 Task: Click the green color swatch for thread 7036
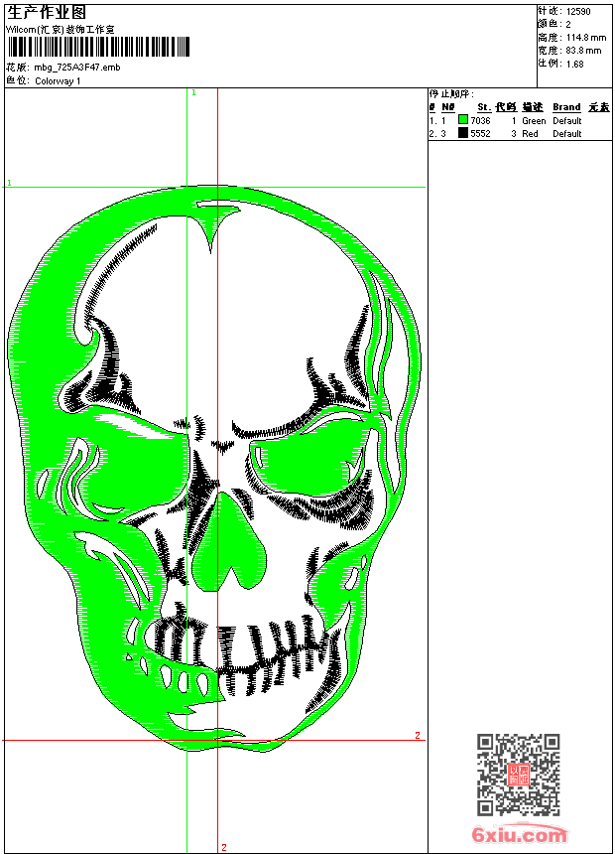[x=463, y=120]
